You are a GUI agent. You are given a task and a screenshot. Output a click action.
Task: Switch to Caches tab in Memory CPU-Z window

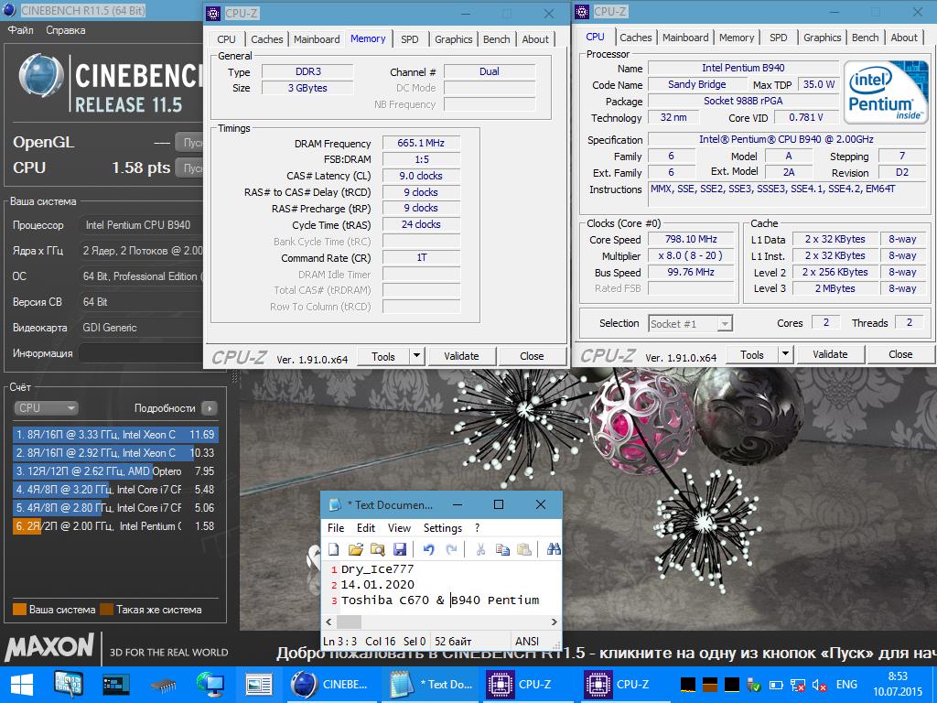pyautogui.click(x=266, y=39)
